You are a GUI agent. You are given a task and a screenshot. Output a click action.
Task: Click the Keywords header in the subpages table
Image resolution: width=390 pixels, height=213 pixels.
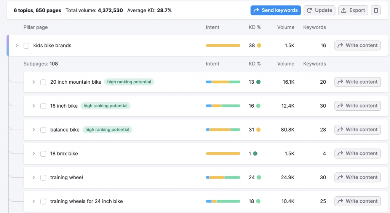(x=314, y=64)
